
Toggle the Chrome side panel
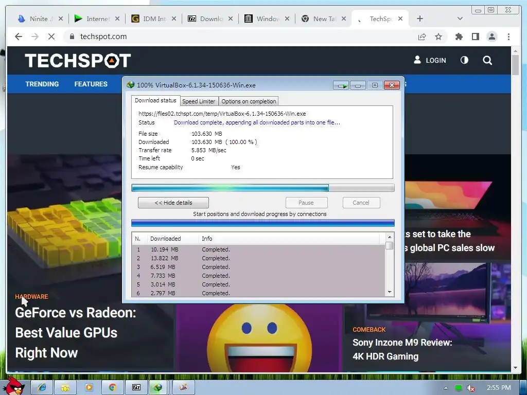click(475, 37)
